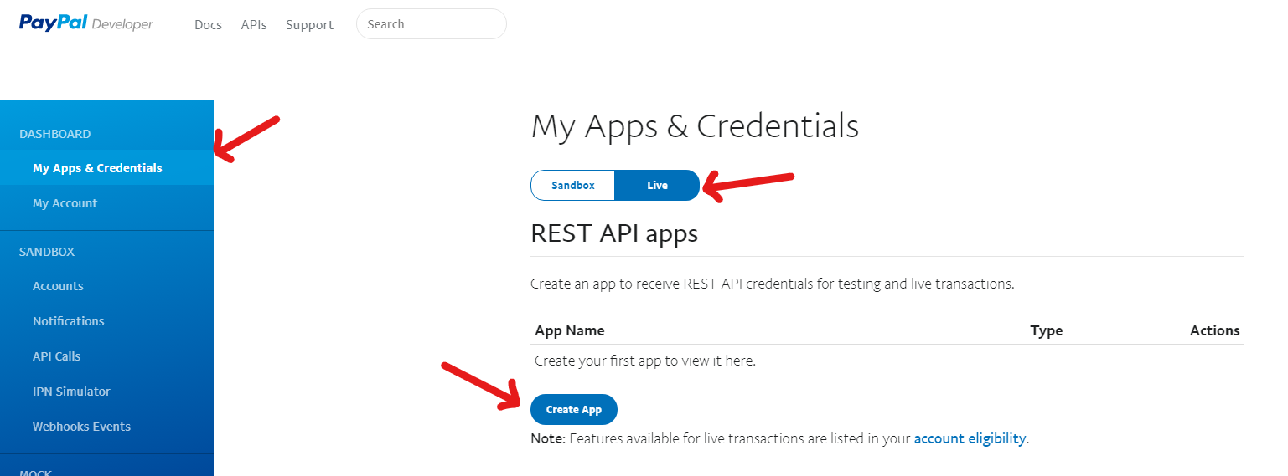Switch to Sandbox mode toggle

pos(573,186)
